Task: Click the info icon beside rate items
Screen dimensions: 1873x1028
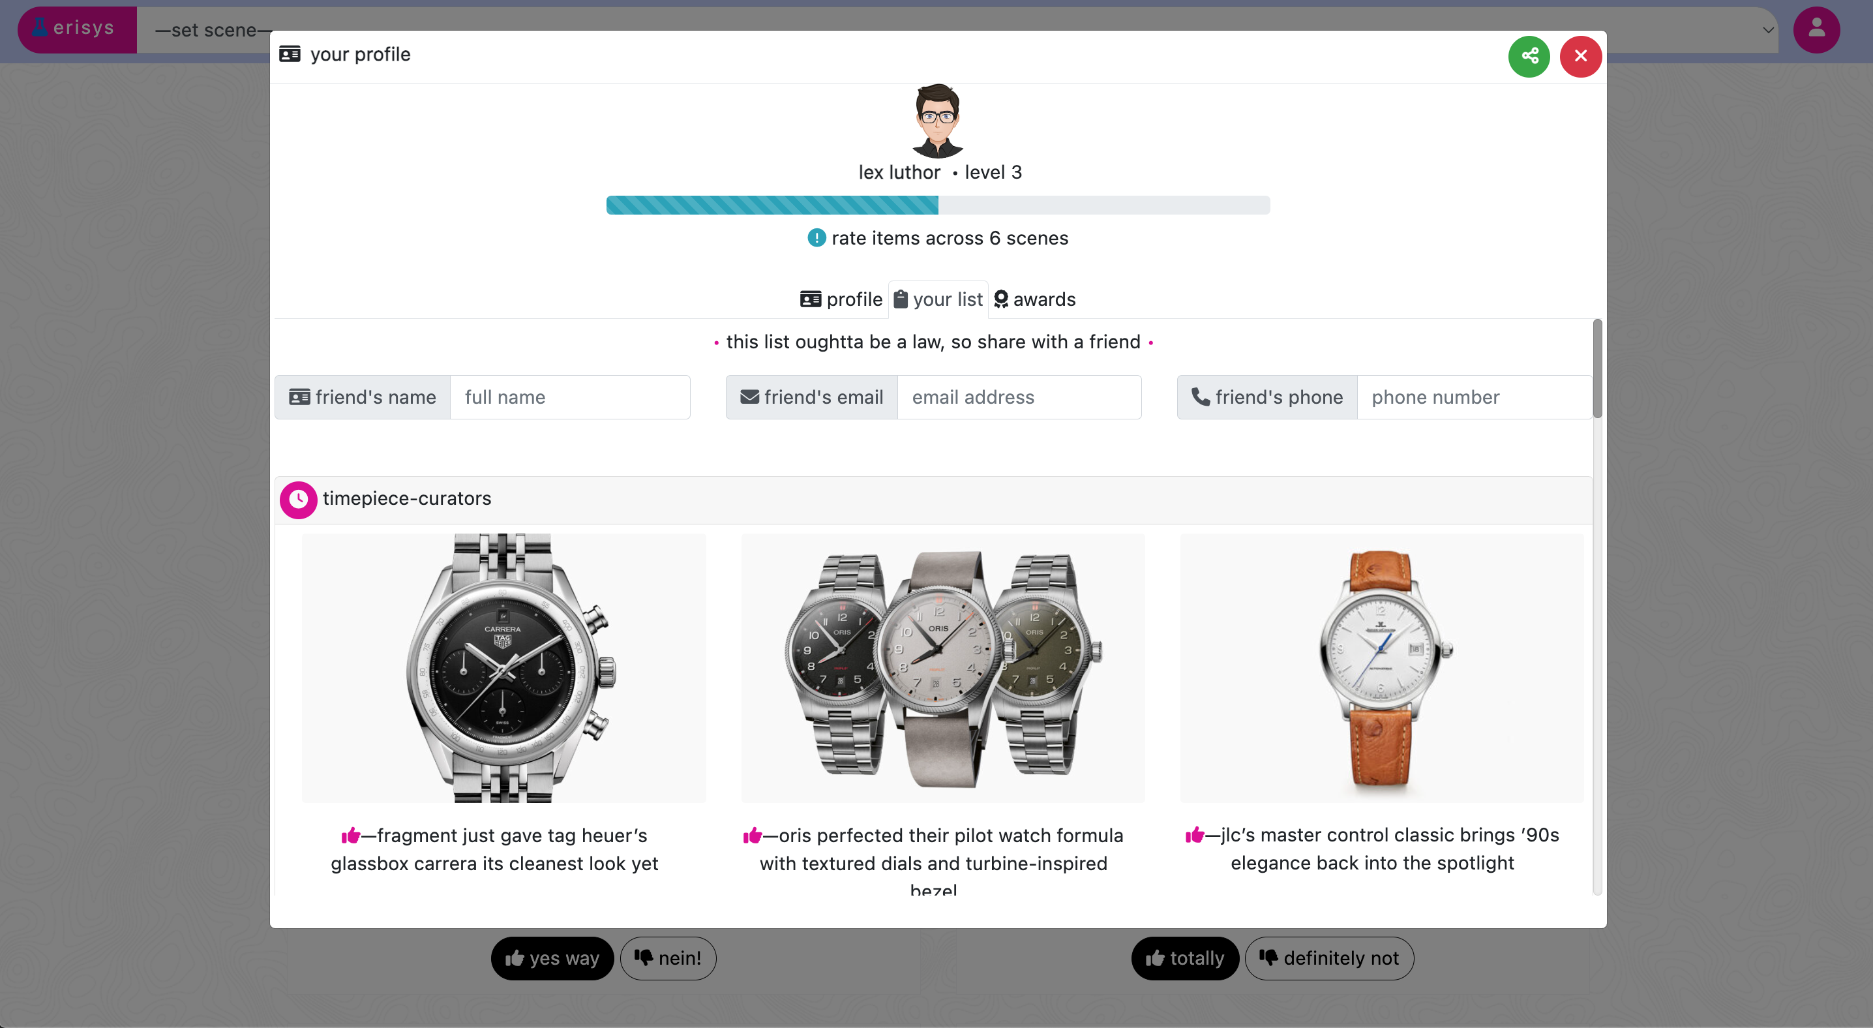Action: click(x=817, y=237)
